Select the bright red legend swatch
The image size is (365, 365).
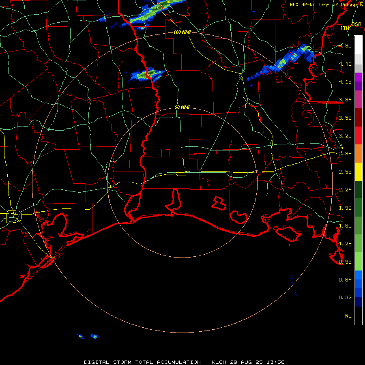coord(358,135)
